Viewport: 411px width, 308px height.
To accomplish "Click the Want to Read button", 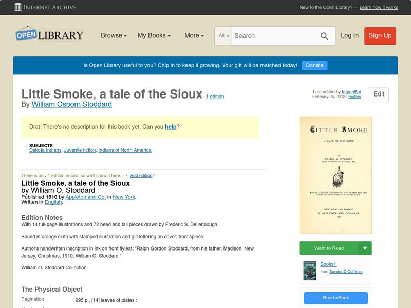I will 329,248.
